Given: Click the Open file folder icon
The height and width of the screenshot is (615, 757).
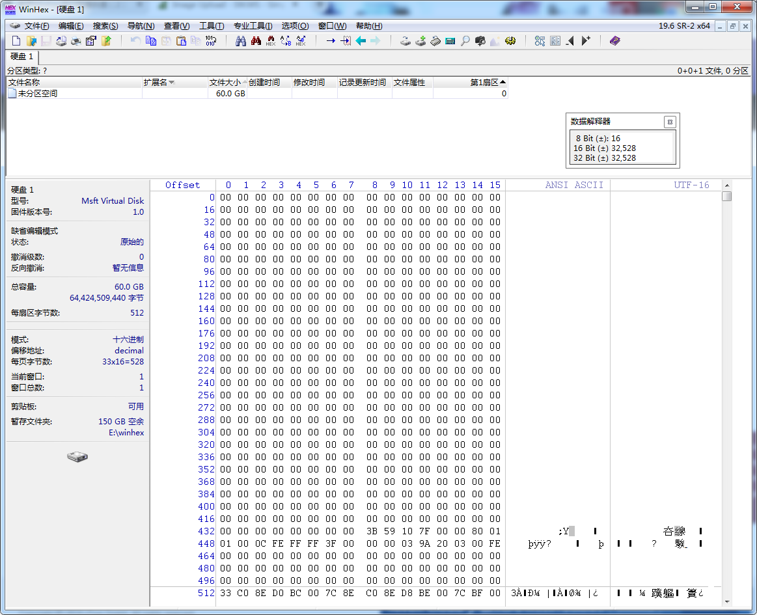Looking at the screenshot, I should click(x=31, y=41).
